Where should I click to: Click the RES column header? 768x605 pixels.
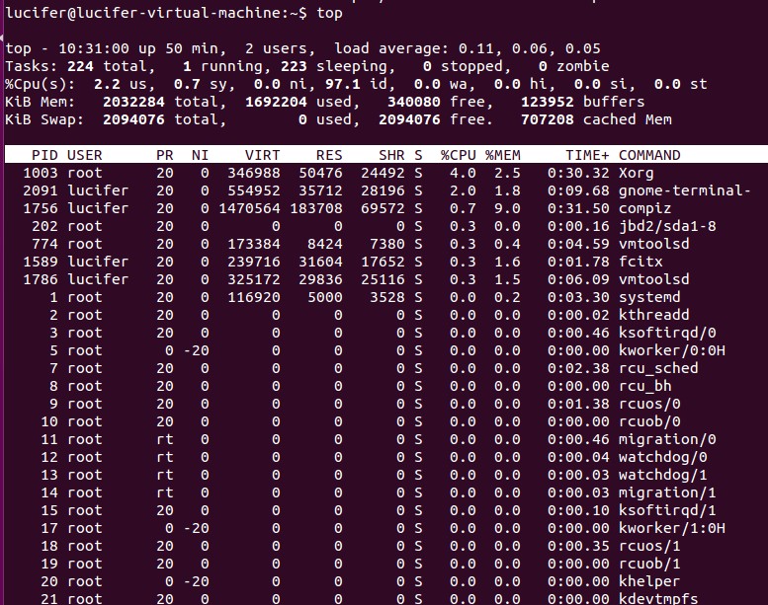[329, 156]
